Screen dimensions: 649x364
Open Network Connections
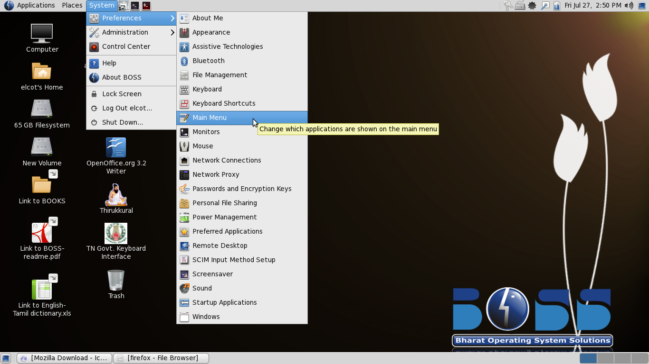242,160
